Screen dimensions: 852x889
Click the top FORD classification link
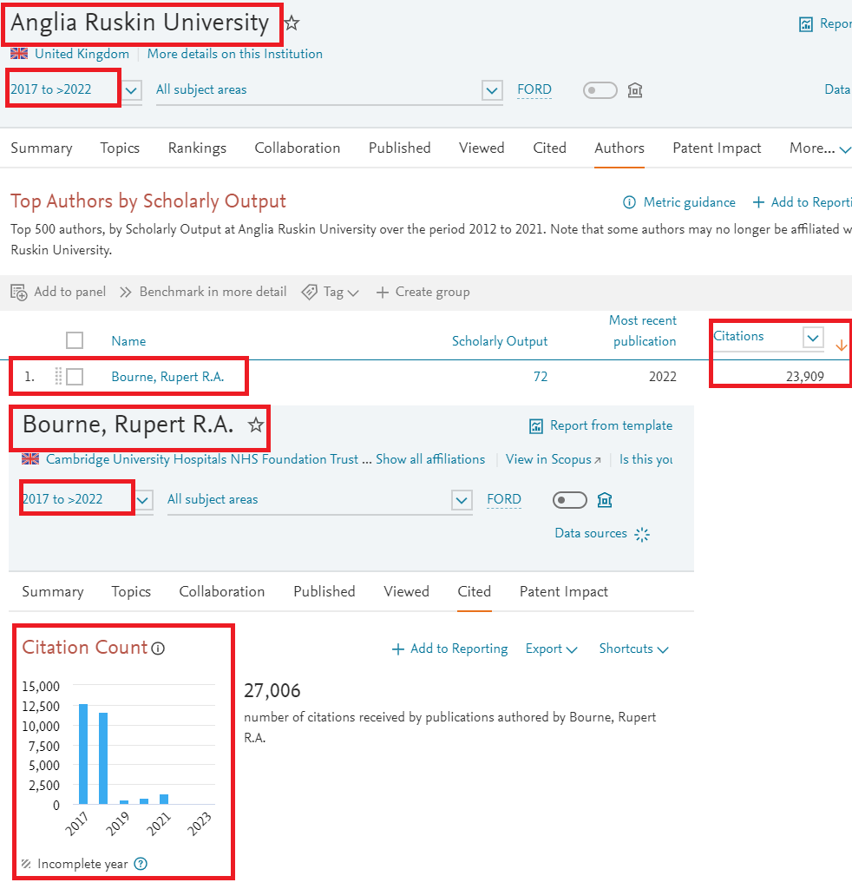(534, 89)
